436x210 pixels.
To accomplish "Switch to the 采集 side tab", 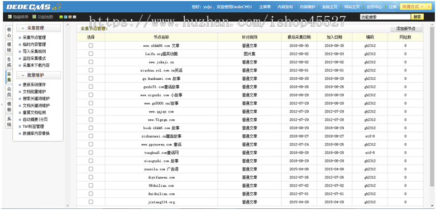I will tap(9, 77).
